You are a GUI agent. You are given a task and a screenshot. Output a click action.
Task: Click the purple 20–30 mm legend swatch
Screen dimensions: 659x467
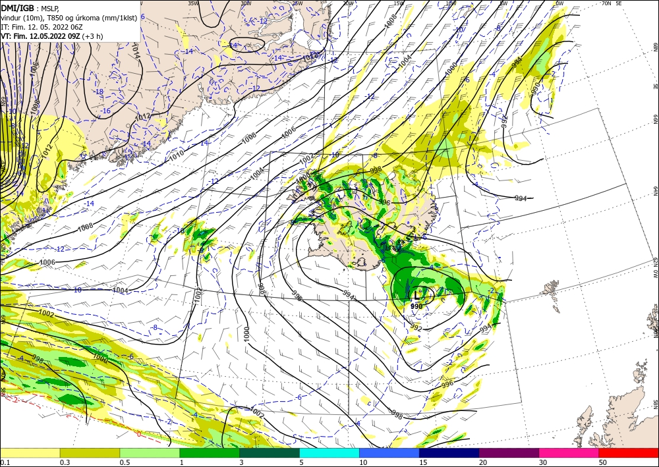509,453
